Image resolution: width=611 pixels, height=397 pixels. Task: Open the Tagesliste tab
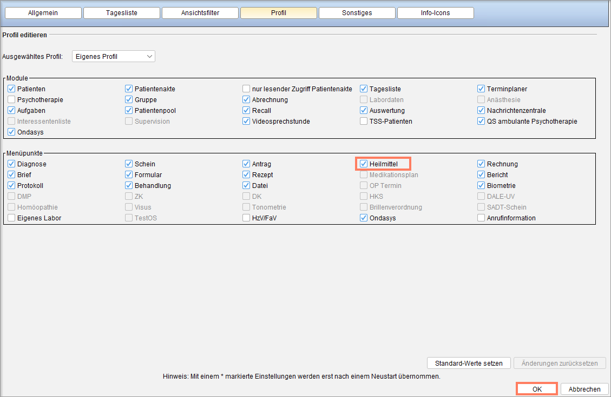[122, 13]
